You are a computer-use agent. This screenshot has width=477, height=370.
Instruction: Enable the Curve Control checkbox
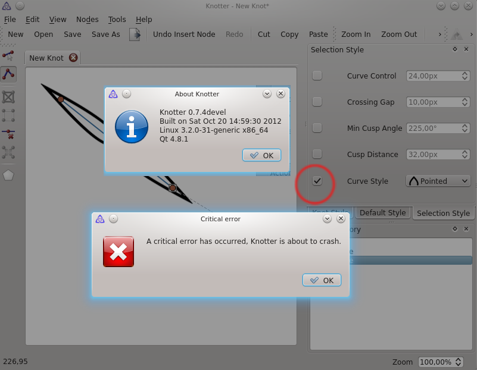point(317,76)
